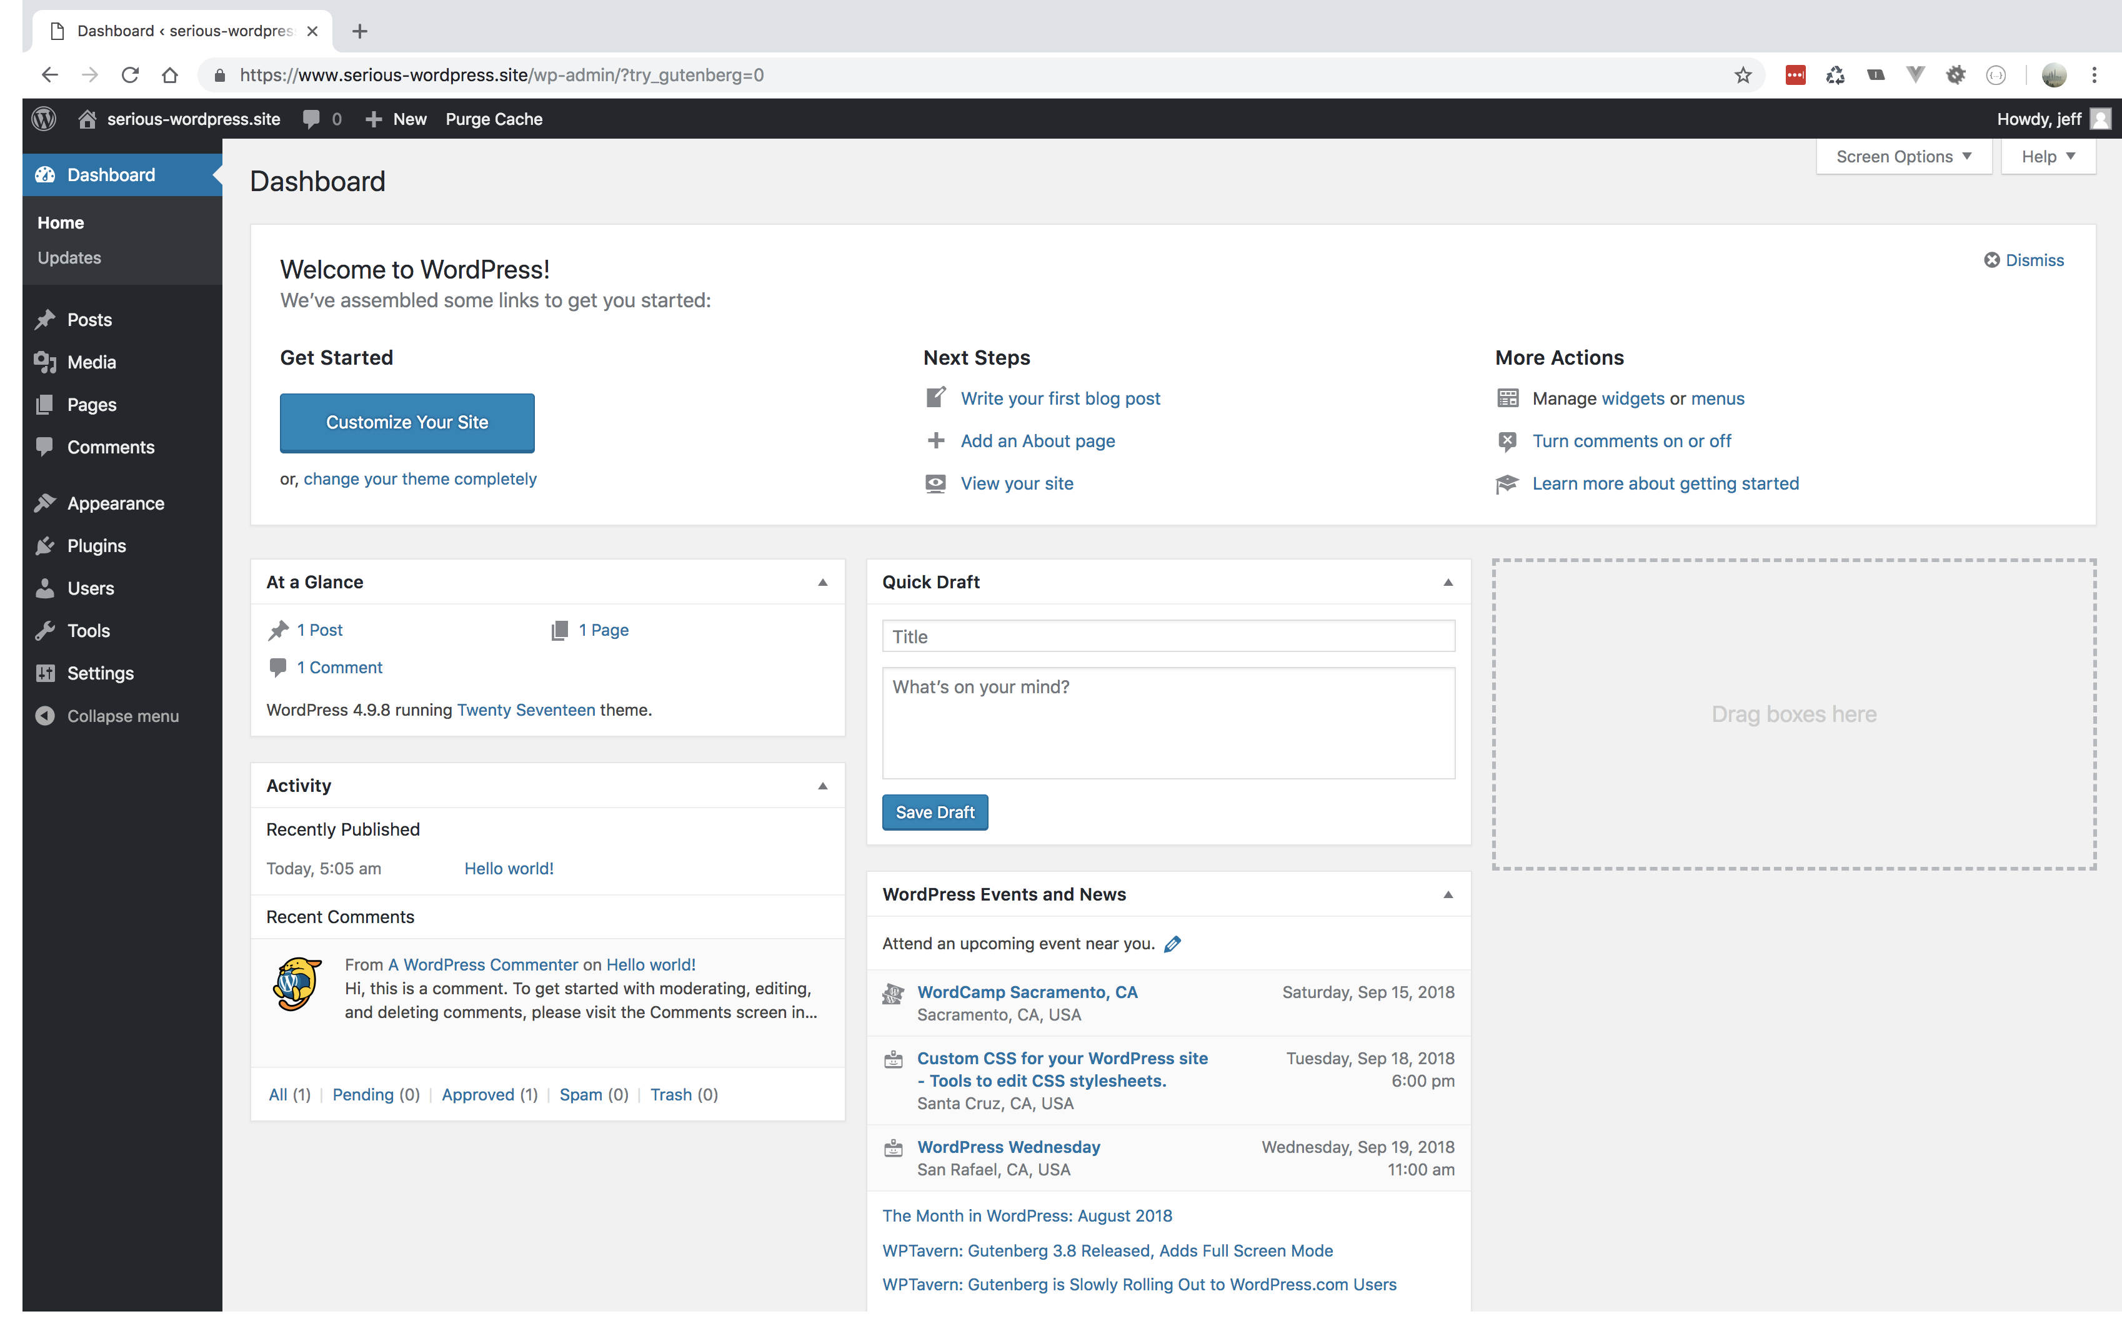Collapse the At a Glance panel
The height and width of the screenshot is (1339, 2122).
822,581
